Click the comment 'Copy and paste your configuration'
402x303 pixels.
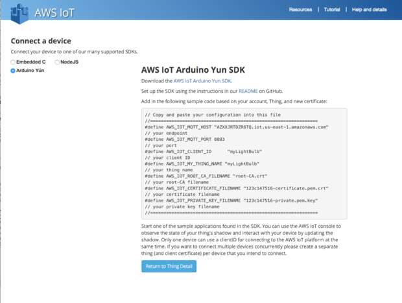click(213, 115)
